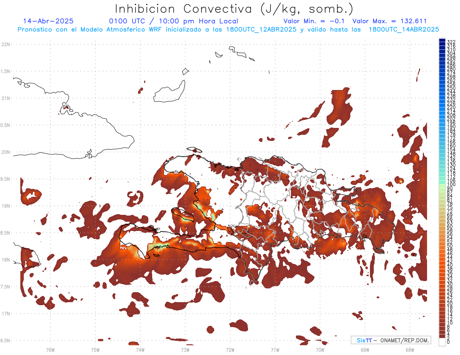Click the '0.5N' latitude label
Viewport: 460px width, 355px height.
click(x=6, y=125)
